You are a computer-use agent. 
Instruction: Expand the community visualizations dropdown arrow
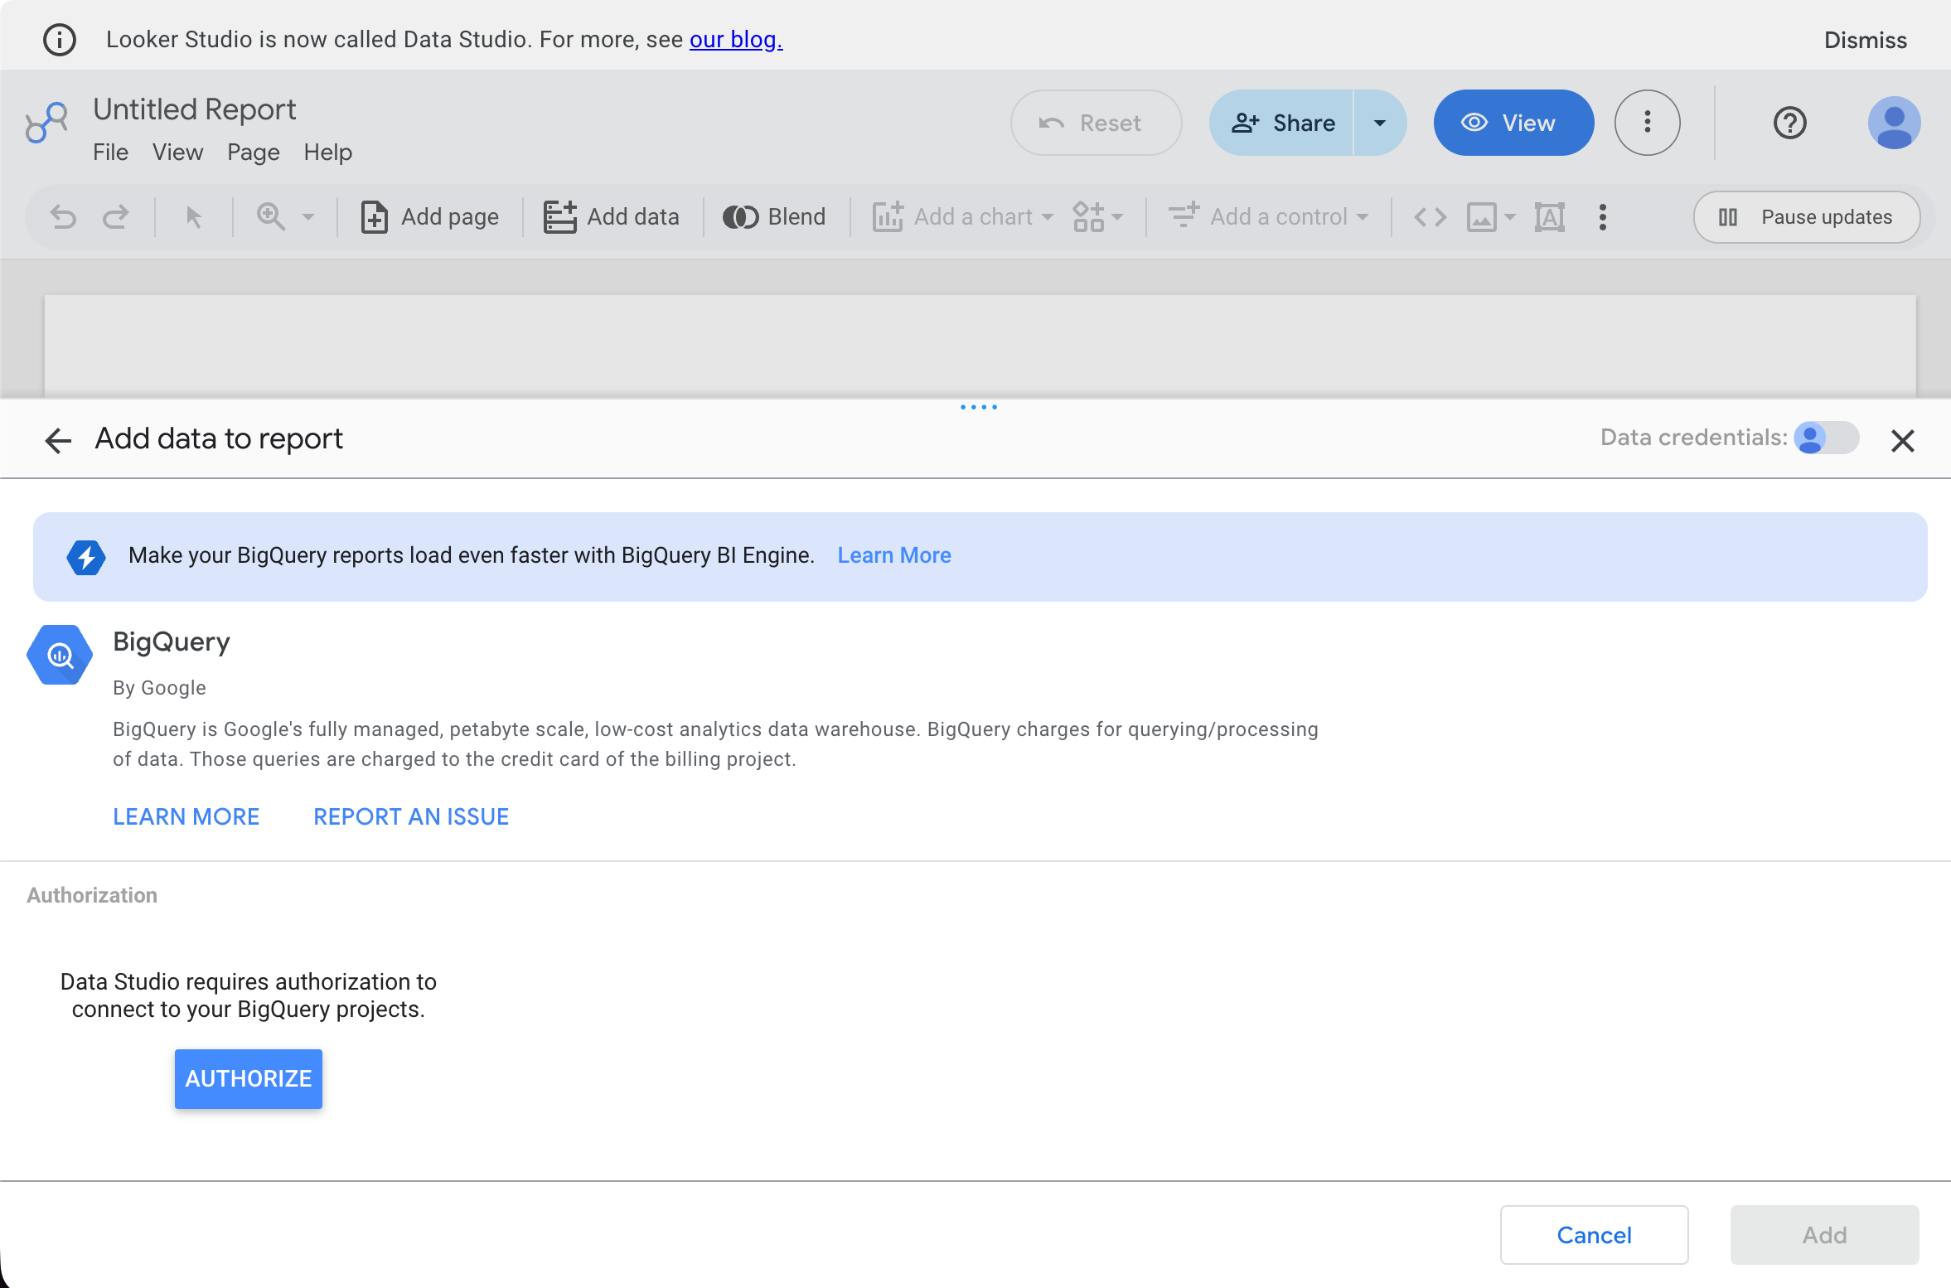[x=1117, y=217]
